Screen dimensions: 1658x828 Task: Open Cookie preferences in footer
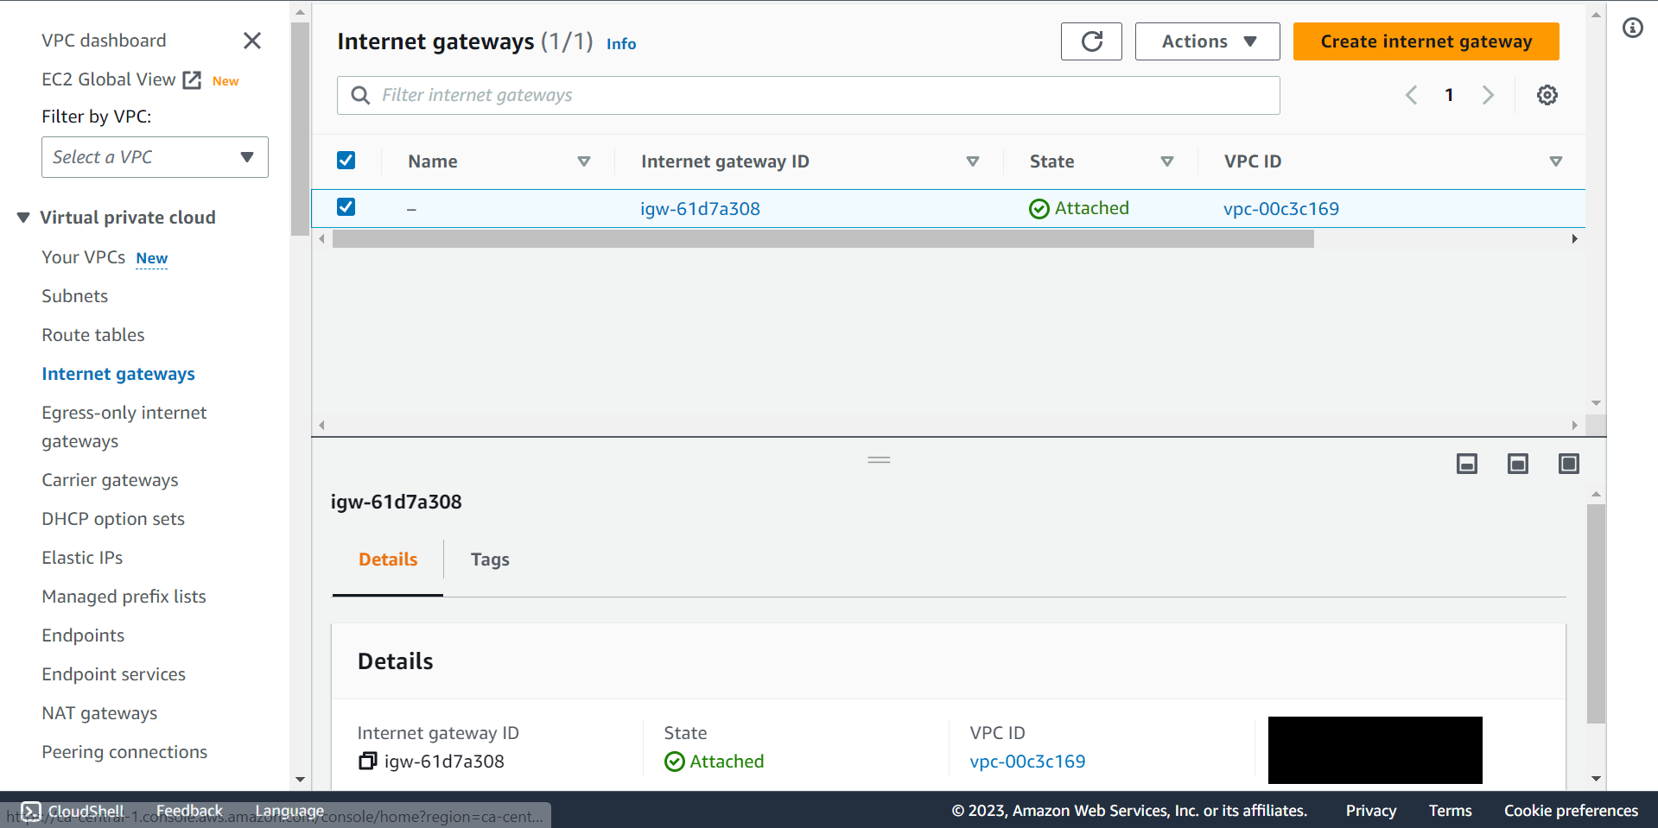(1571, 811)
